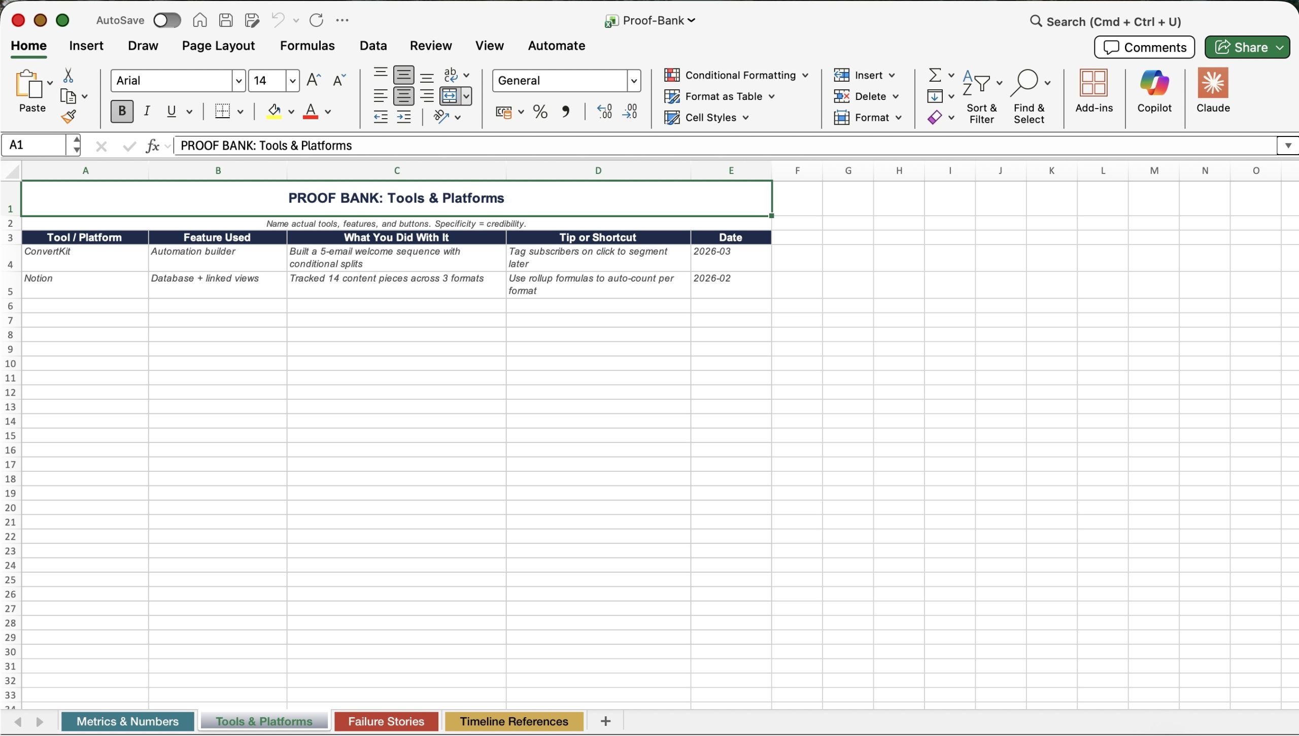1299x736 pixels.
Task: Toggle the AutoSave switch
Action: (x=167, y=20)
